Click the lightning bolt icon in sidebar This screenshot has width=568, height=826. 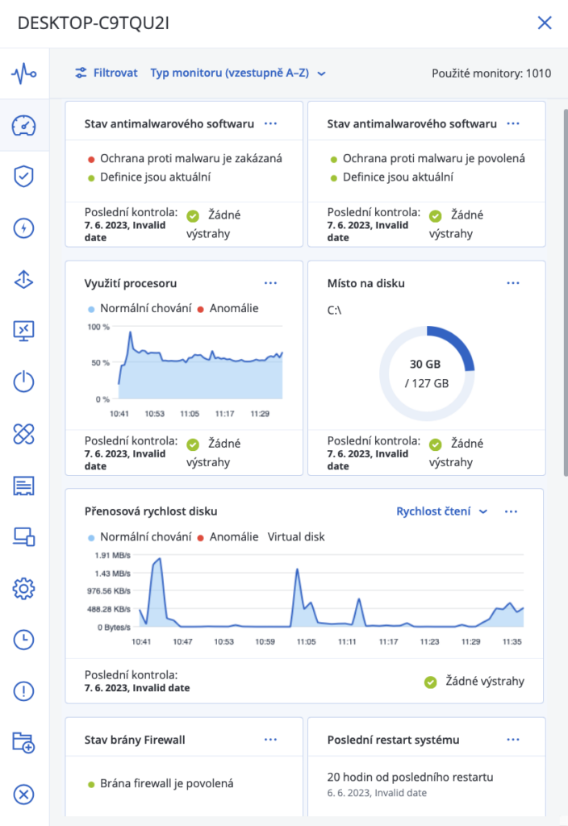(24, 228)
